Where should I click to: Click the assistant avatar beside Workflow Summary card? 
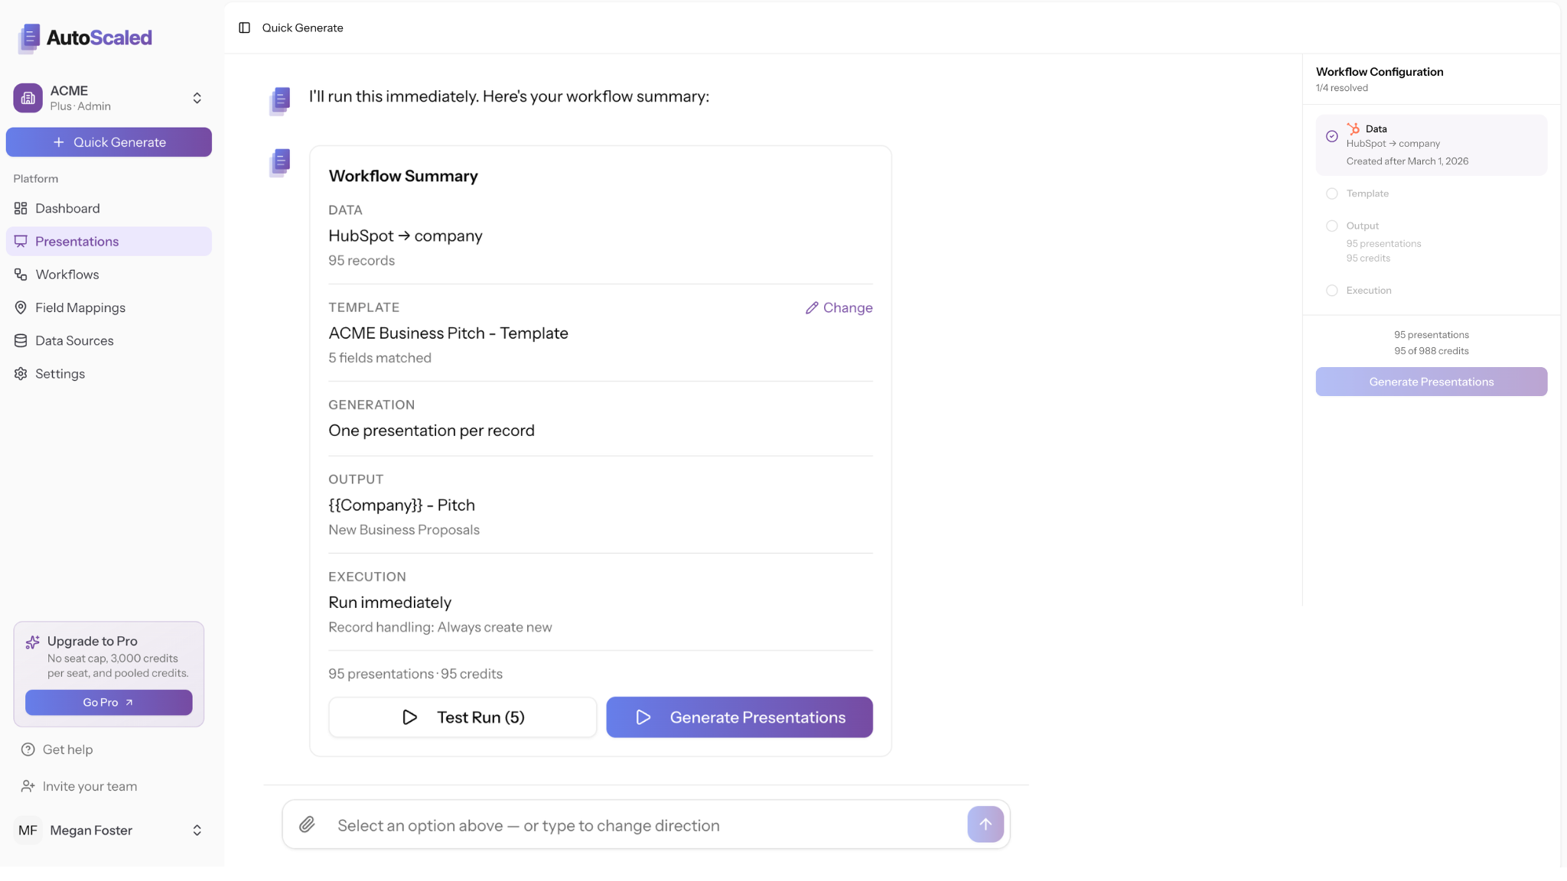coord(280,163)
